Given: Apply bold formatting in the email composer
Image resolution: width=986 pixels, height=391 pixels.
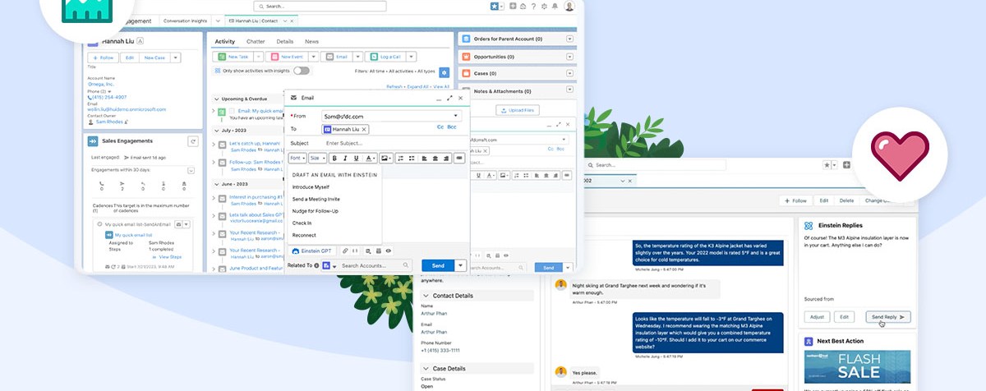Looking at the screenshot, I should coord(334,158).
